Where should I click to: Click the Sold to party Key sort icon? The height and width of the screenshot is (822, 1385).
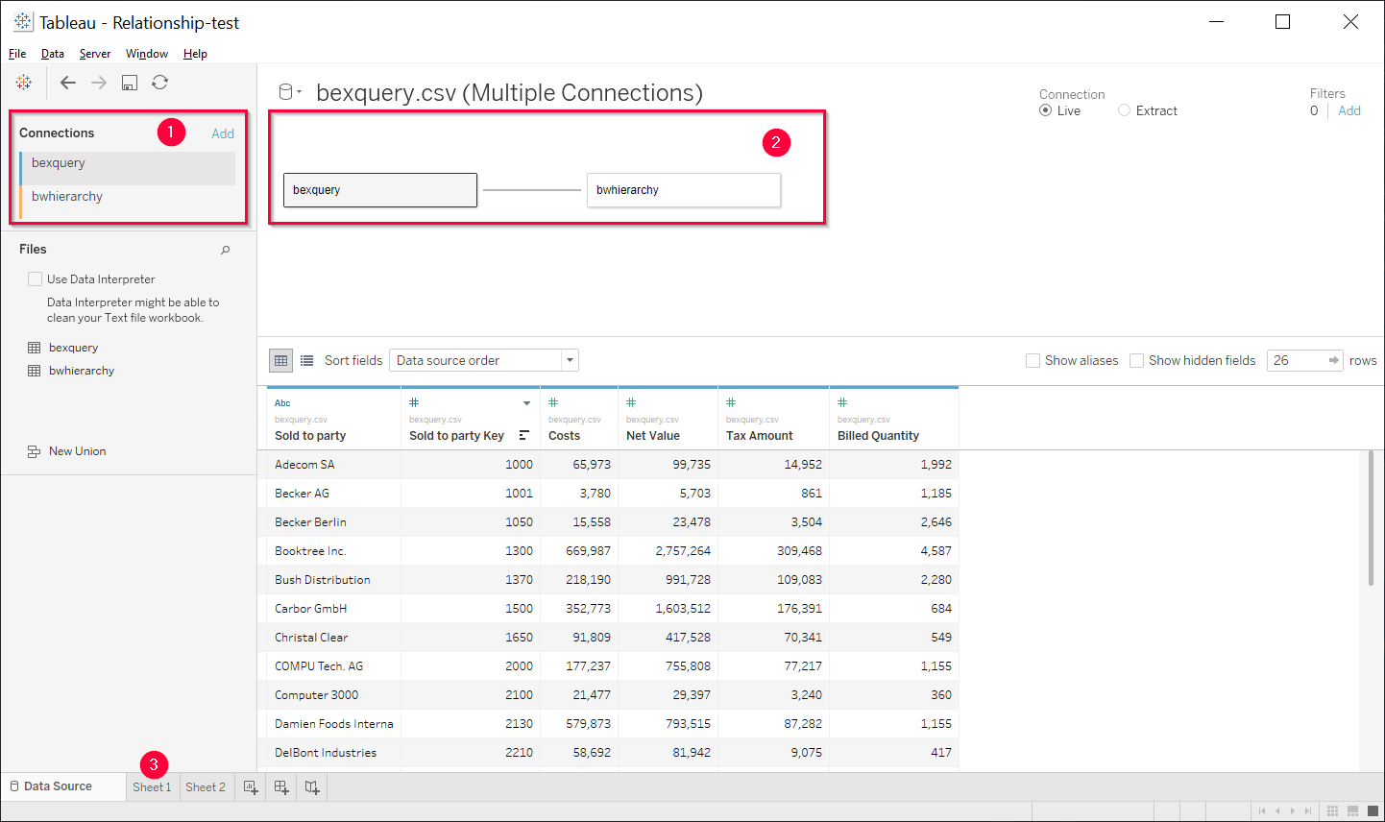pyautogui.click(x=523, y=435)
